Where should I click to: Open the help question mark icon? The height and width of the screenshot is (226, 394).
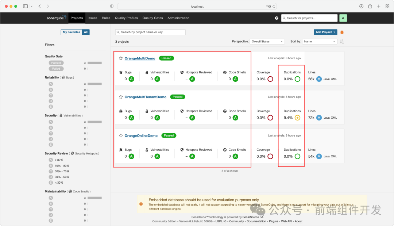[277, 18]
